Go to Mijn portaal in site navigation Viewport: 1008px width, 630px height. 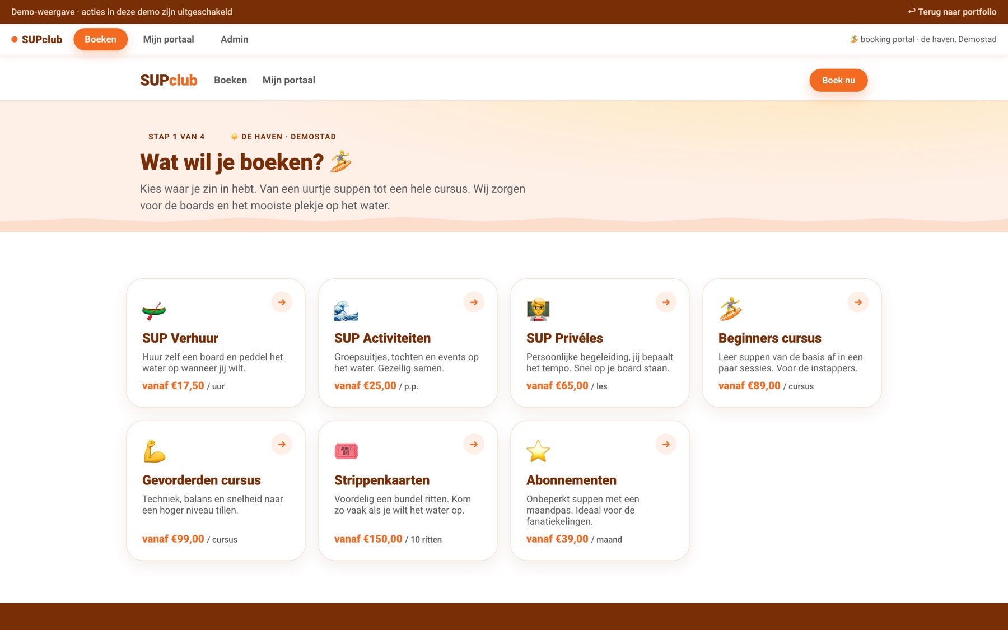pos(289,80)
